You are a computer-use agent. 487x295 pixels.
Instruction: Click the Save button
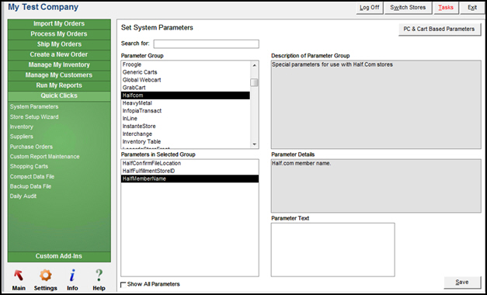pos(462,282)
